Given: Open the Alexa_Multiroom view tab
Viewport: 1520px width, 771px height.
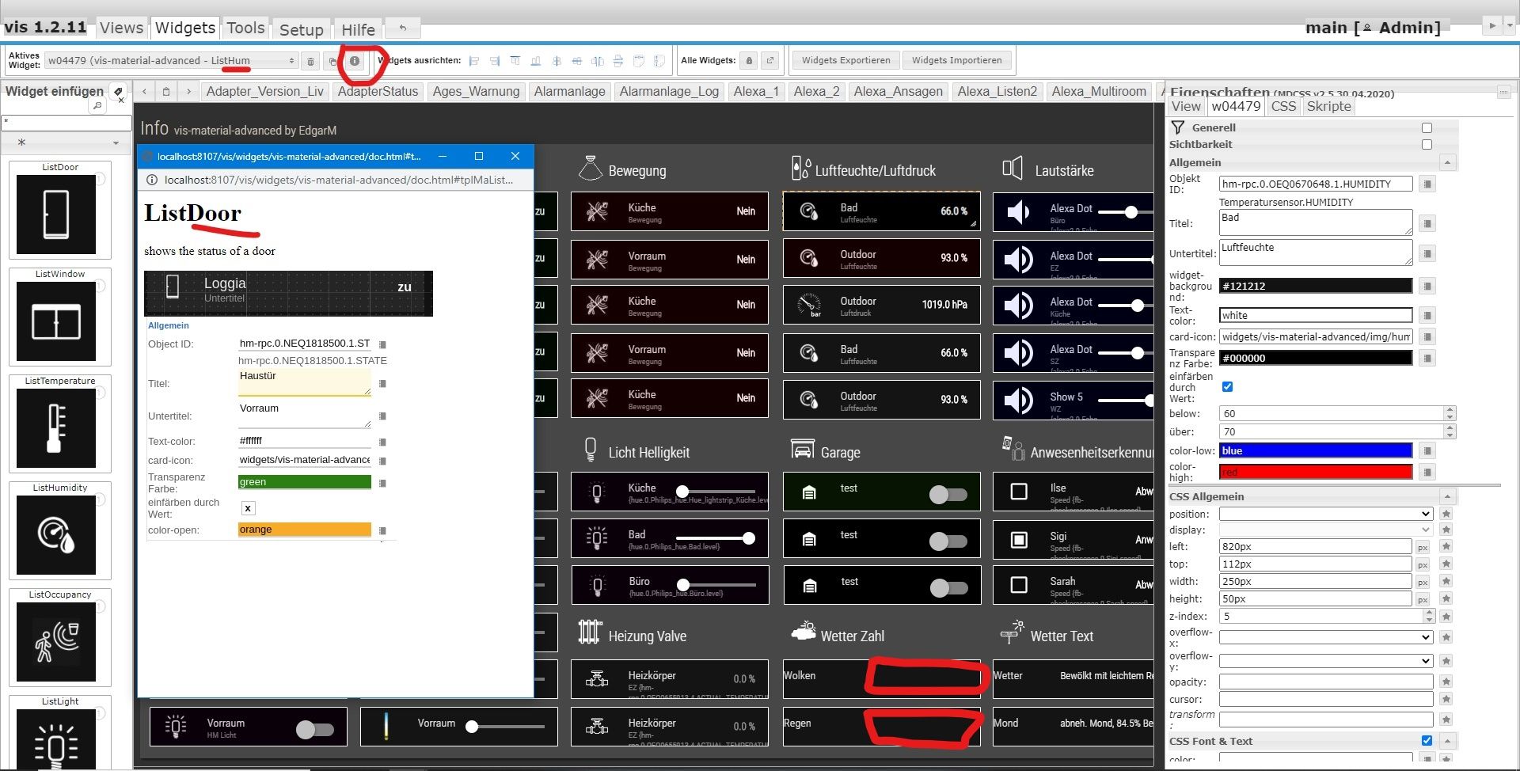Looking at the screenshot, I should (x=1099, y=92).
